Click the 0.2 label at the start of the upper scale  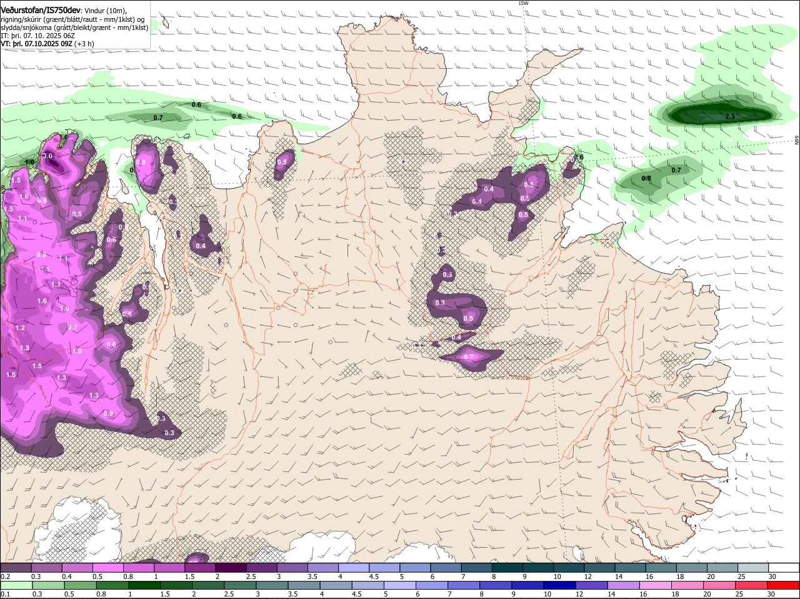[x=5, y=576]
